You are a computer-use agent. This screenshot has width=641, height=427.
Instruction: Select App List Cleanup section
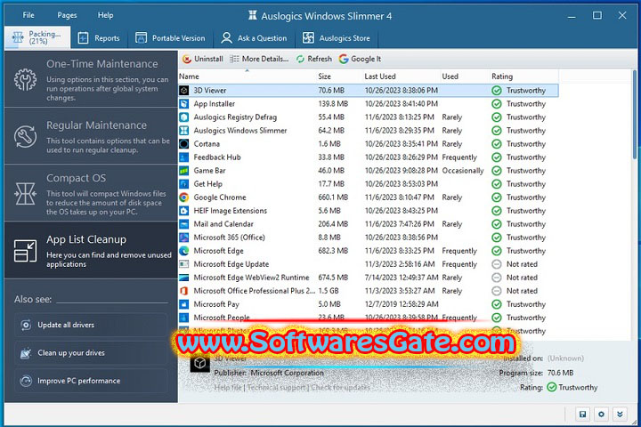pyautogui.click(x=91, y=250)
